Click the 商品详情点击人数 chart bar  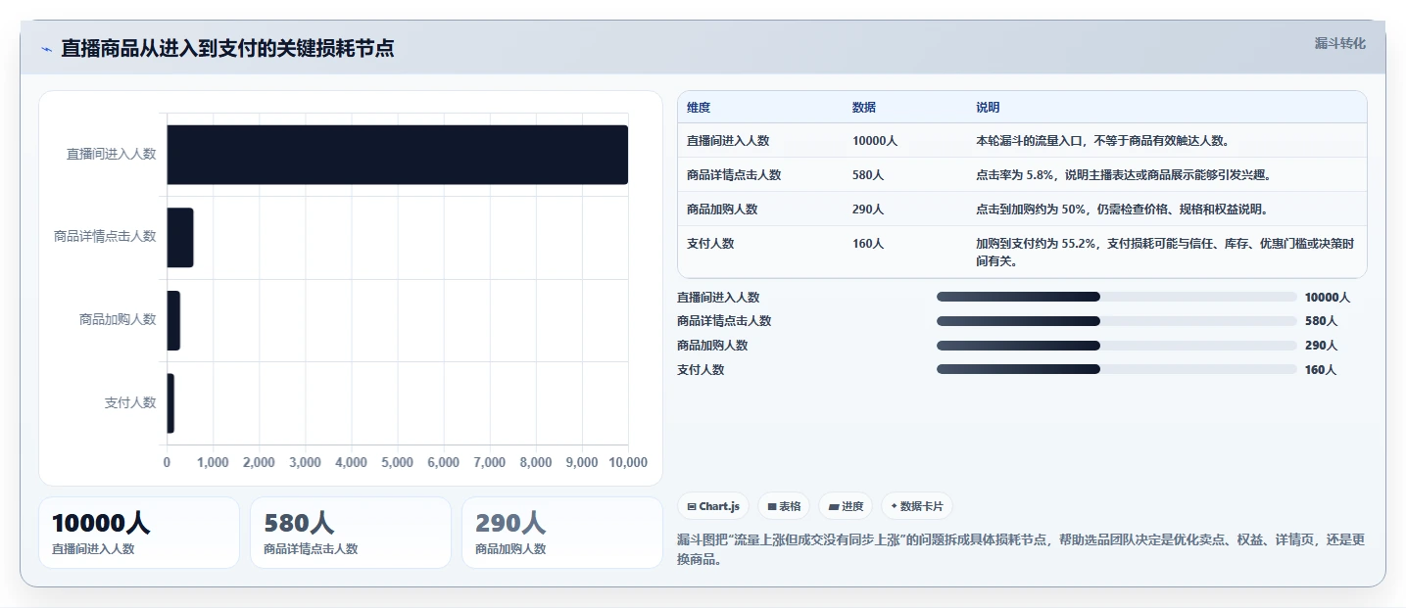[180, 237]
